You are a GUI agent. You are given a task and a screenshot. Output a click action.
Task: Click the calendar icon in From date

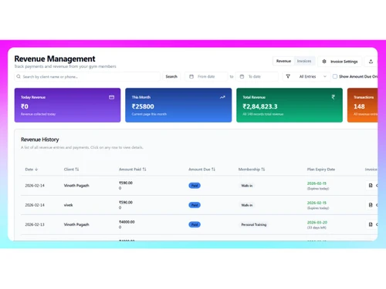coord(191,76)
